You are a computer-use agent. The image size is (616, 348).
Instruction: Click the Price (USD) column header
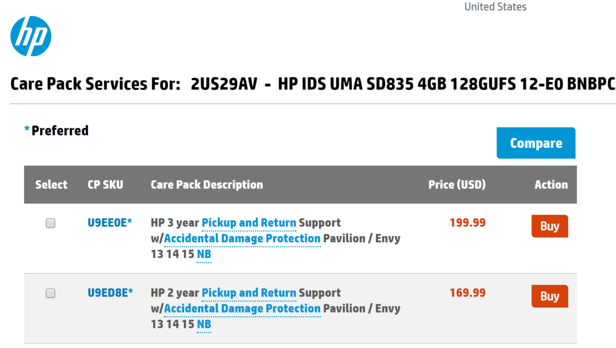(457, 185)
